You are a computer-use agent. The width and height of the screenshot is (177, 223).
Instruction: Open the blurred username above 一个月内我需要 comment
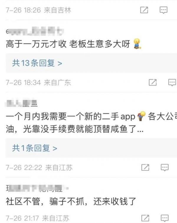pyautogui.click(x=22, y=103)
